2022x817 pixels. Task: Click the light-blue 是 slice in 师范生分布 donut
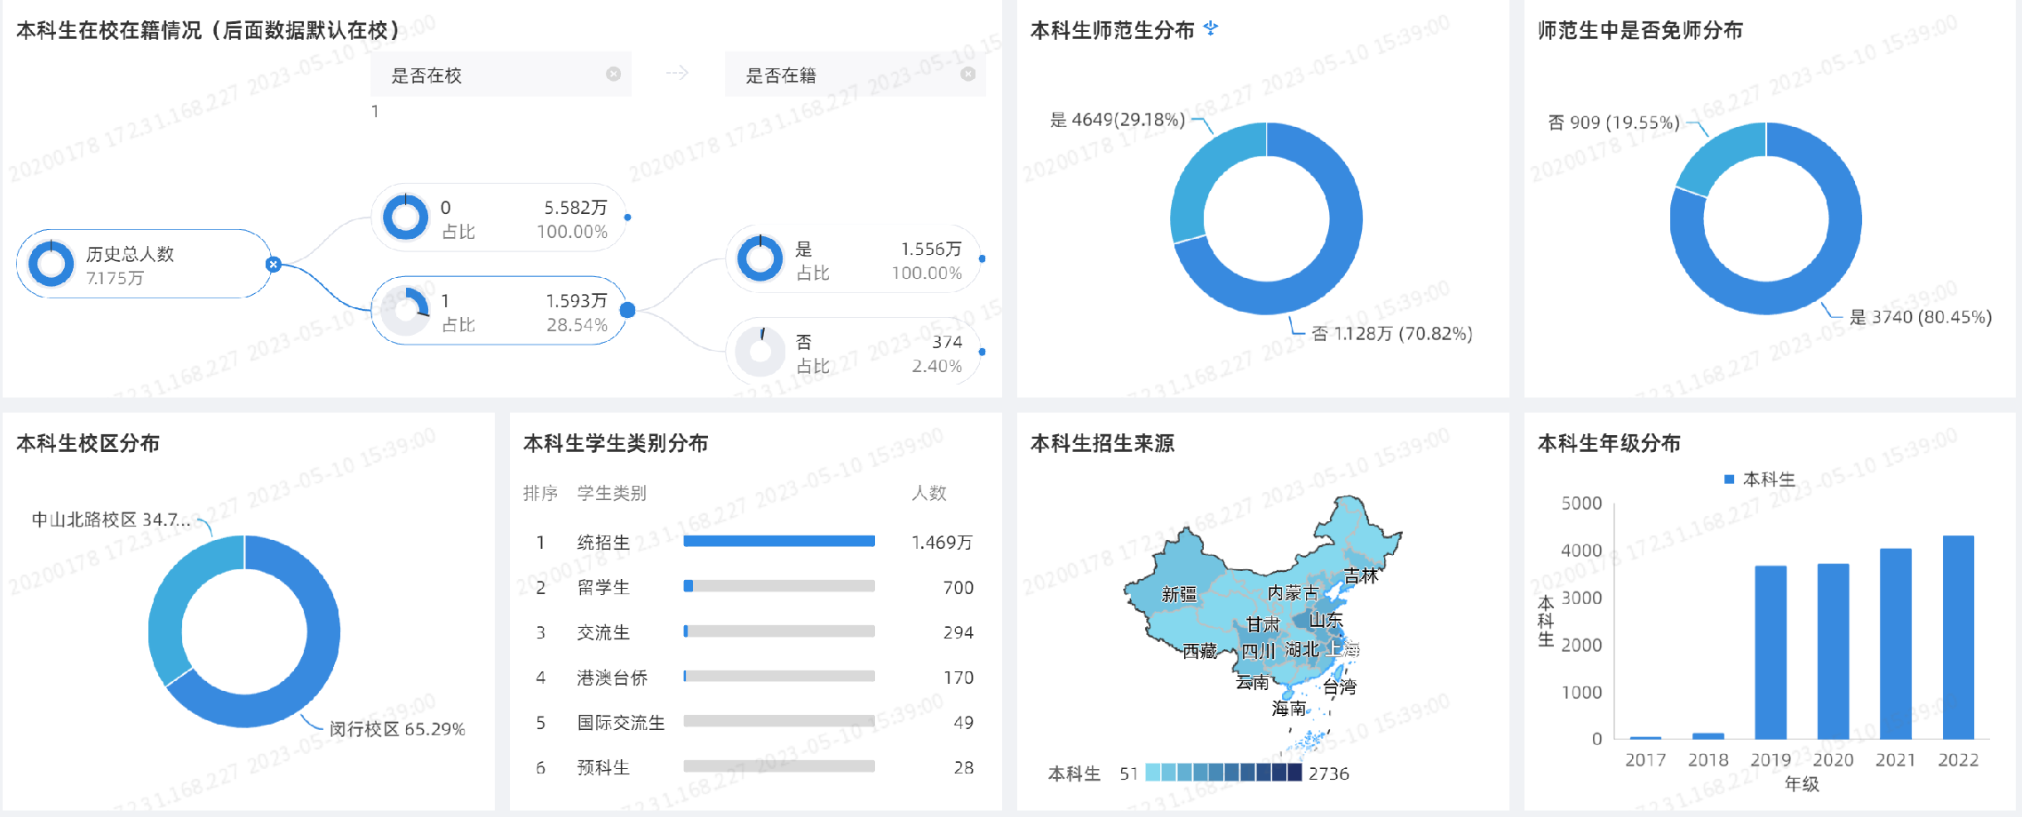[1201, 174]
